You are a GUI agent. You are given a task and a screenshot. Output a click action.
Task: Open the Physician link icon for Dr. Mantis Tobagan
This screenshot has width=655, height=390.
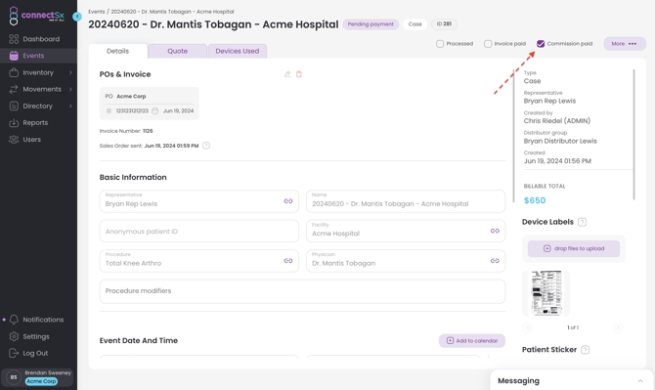(x=495, y=261)
